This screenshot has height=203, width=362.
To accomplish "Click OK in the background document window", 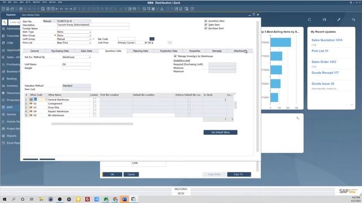I will pyautogui.click(x=112, y=174).
